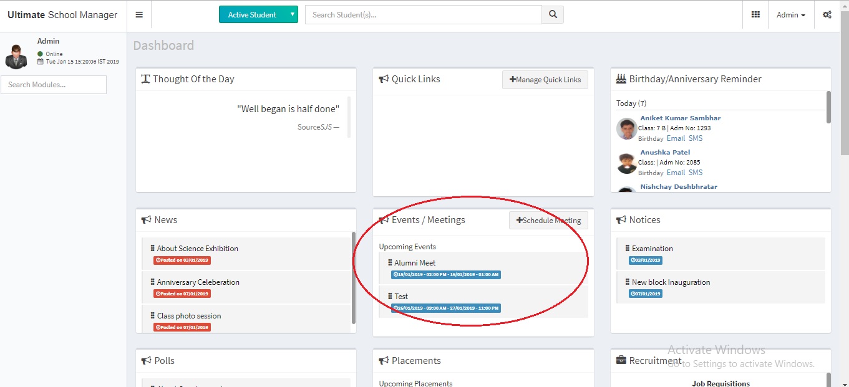Click drag handle of Anniversary Celeberation

[152, 282]
